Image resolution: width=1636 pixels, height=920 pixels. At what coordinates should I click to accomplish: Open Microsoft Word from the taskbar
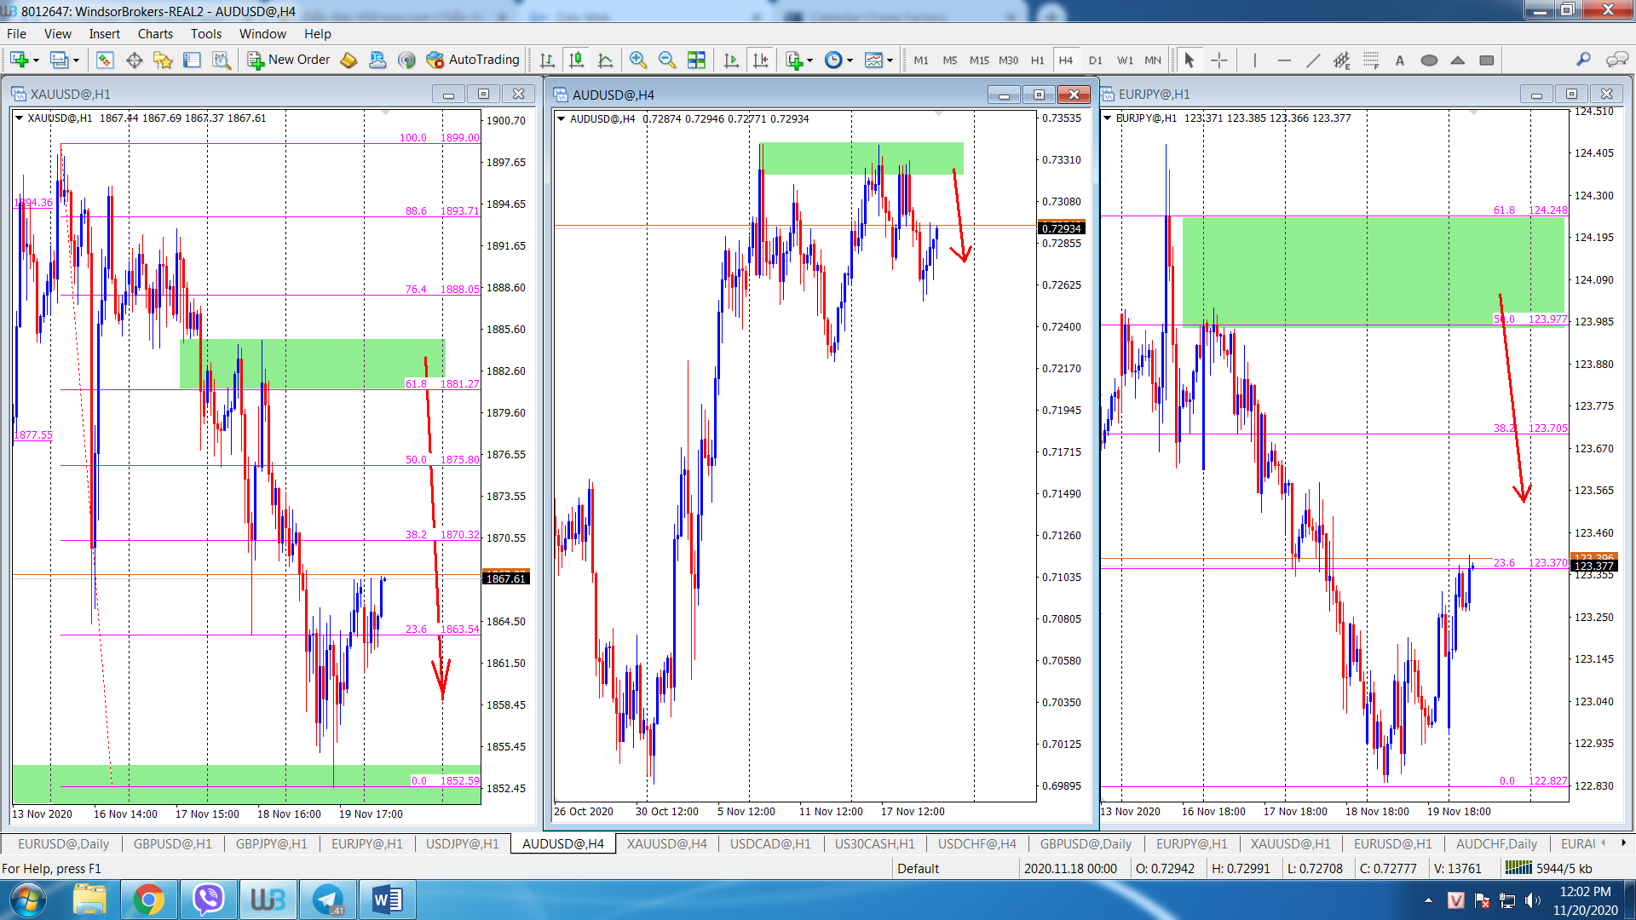[x=387, y=900]
